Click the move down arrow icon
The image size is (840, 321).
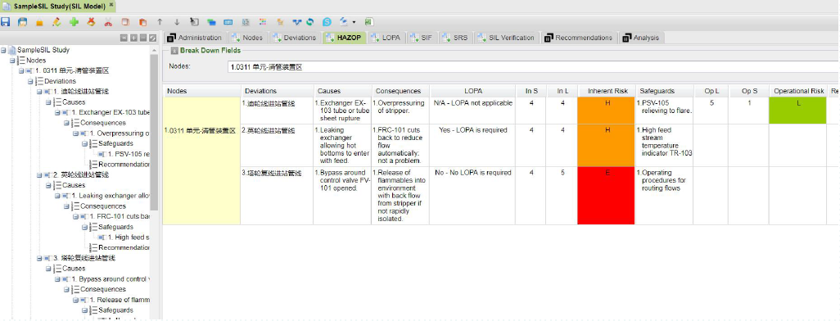click(177, 22)
